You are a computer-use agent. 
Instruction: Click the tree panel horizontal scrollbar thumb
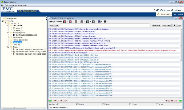pos(14,108)
